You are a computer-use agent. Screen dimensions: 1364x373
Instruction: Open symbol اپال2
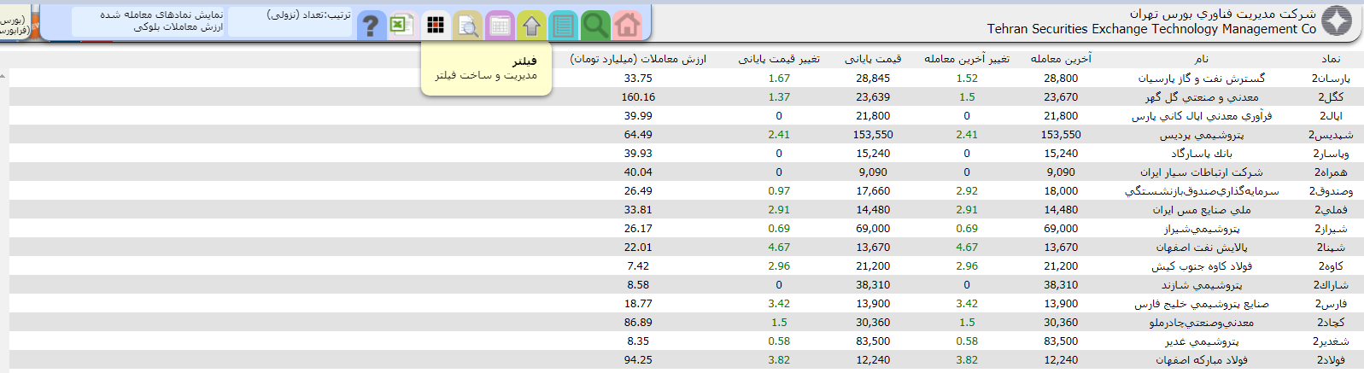pyautogui.click(x=1331, y=115)
